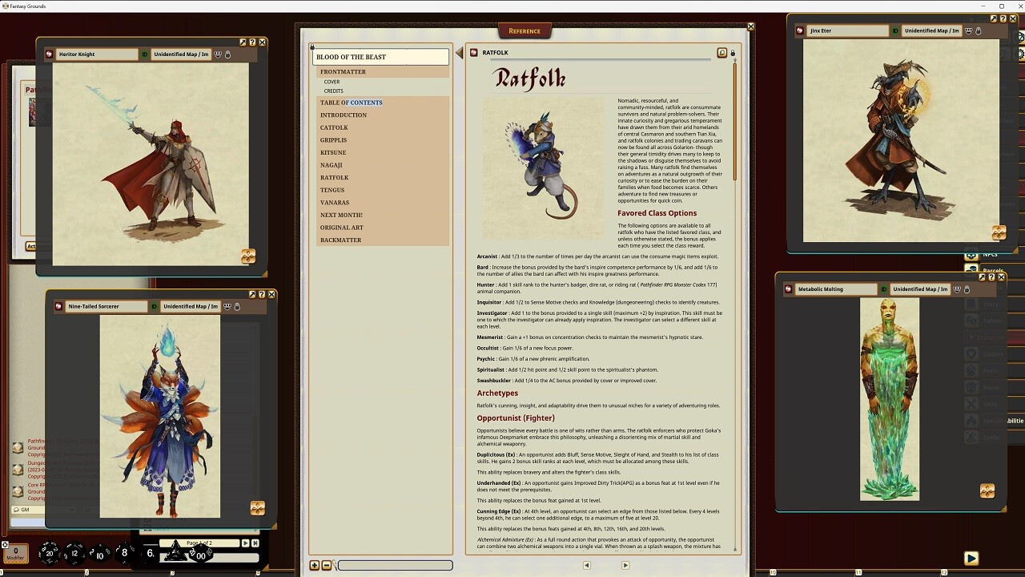Roll the d100 percentile die
The height and width of the screenshot is (577, 1025).
(x=199, y=555)
